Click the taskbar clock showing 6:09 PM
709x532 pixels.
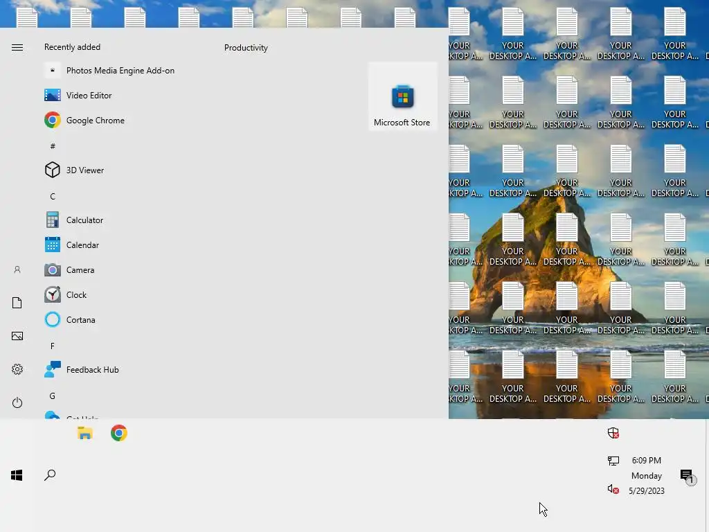click(646, 461)
